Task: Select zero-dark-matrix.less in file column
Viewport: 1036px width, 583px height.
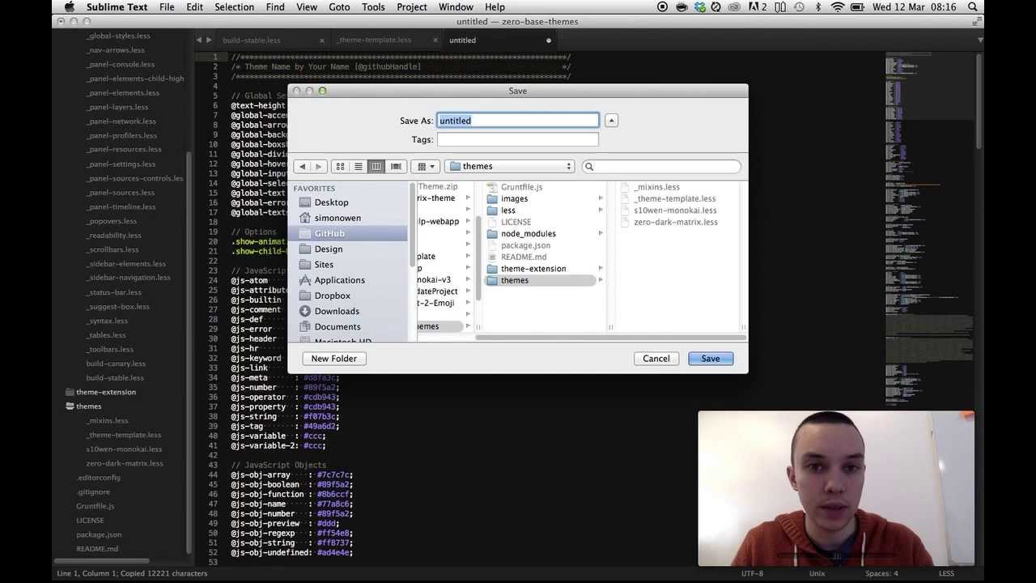Action: (676, 222)
